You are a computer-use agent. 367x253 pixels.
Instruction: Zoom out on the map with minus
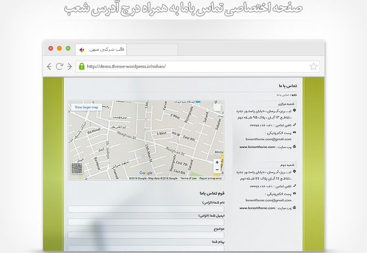pos(217,170)
